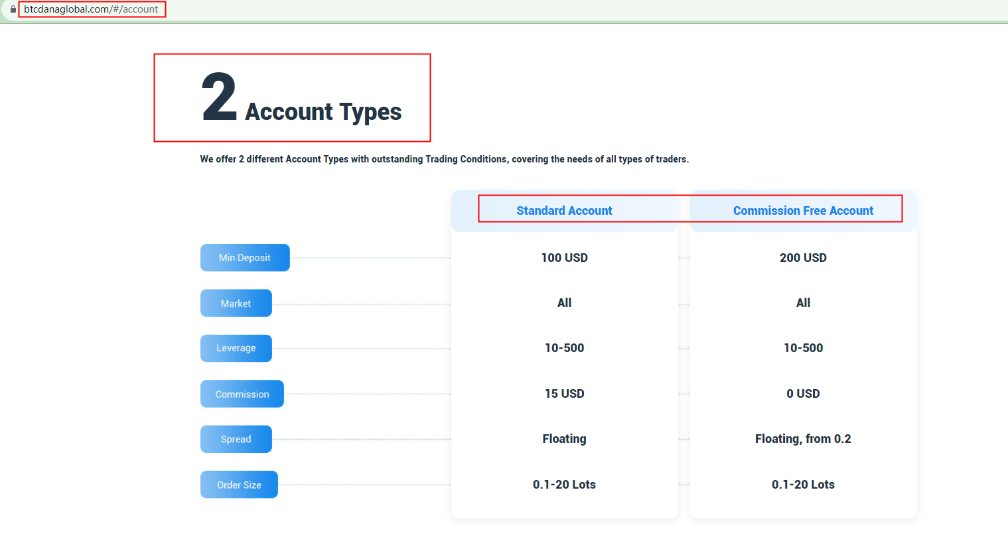The height and width of the screenshot is (543, 1008).
Task: Select the Commission pill label
Action: [x=242, y=393]
